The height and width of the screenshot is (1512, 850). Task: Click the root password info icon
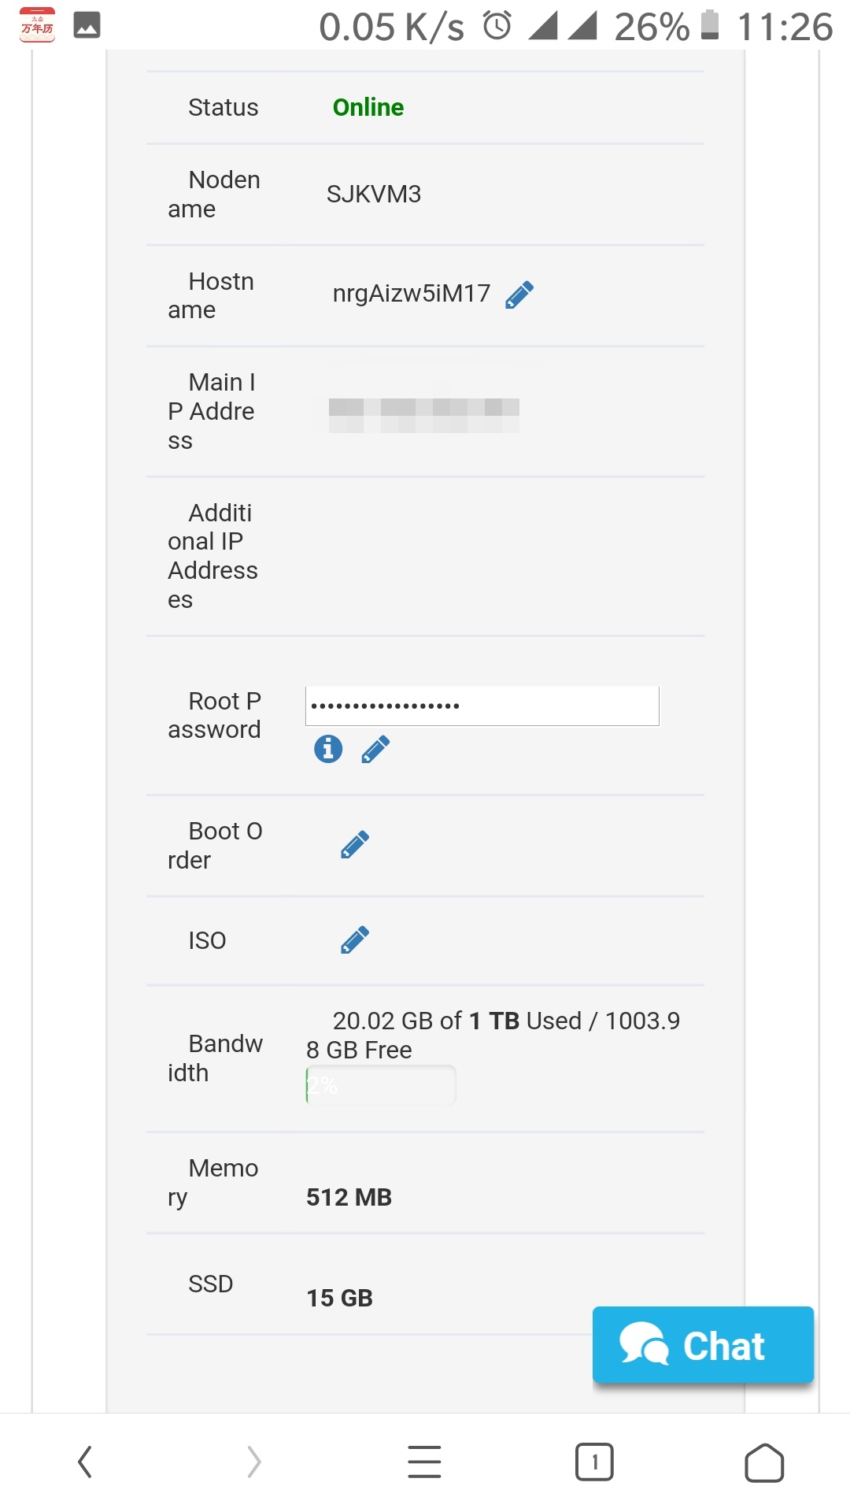pos(328,748)
